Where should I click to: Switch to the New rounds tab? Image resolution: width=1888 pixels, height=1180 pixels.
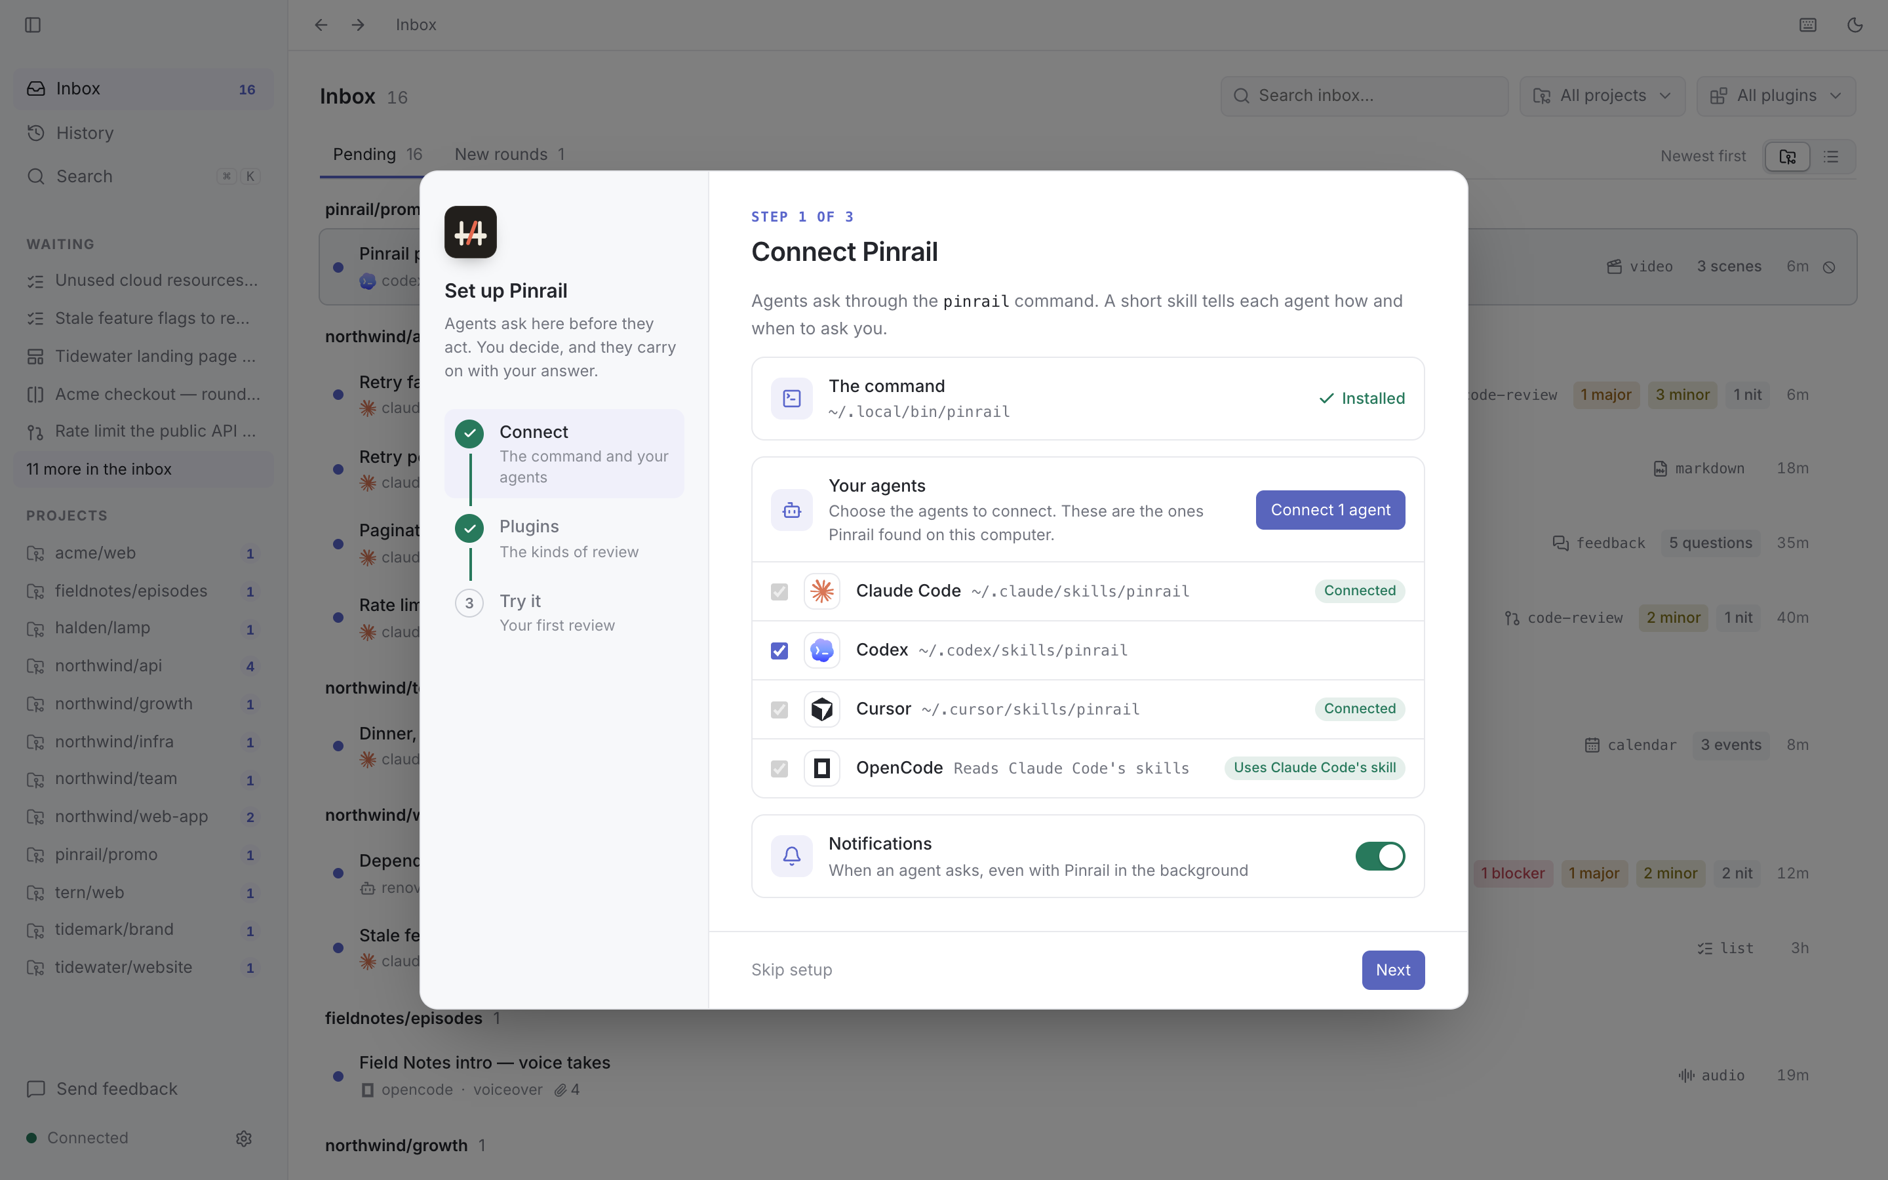tap(510, 155)
